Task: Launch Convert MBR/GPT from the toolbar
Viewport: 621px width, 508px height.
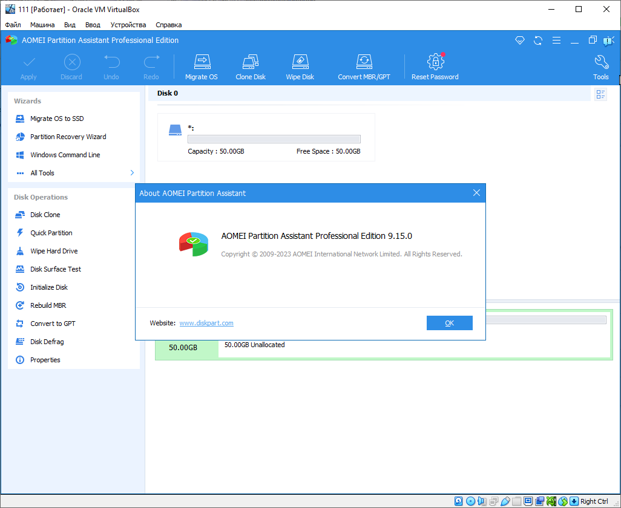Action: coord(364,65)
